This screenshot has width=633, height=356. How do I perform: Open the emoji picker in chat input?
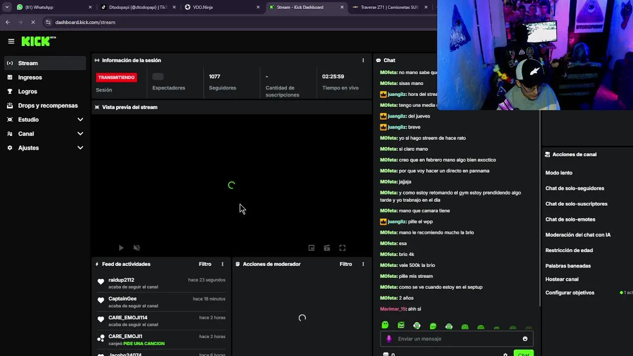(x=525, y=339)
